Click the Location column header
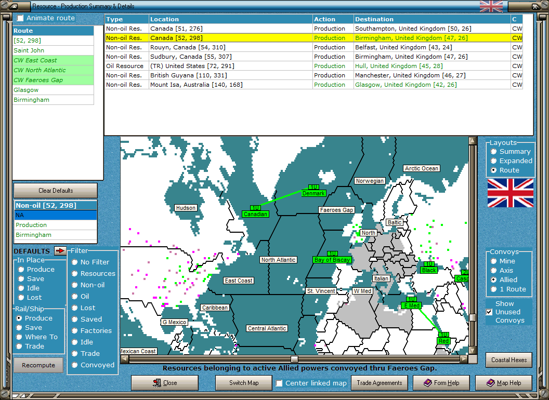This screenshot has width=549, height=400. pos(230,19)
